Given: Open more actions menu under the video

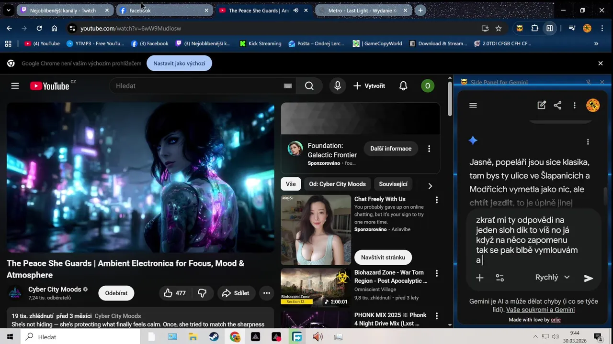Looking at the screenshot, I should click(x=267, y=293).
